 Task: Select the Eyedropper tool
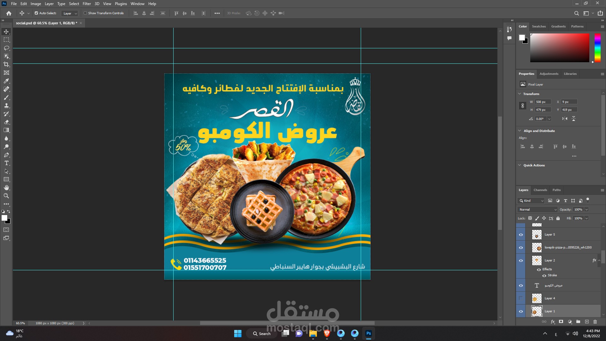pyautogui.click(x=6, y=81)
